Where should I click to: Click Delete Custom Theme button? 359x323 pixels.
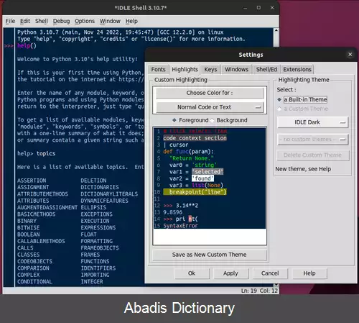313,155
